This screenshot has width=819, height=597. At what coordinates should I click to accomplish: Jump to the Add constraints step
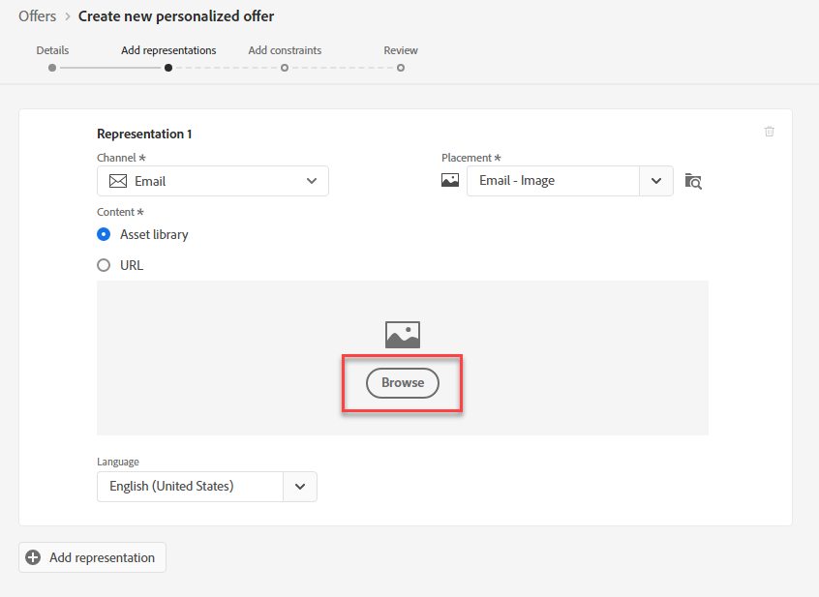(x=285, y=50)
